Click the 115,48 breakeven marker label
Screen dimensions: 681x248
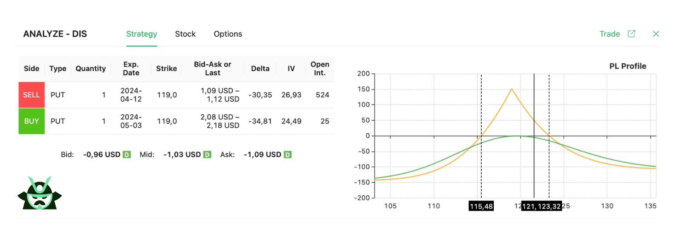click(x=481, y=207)
